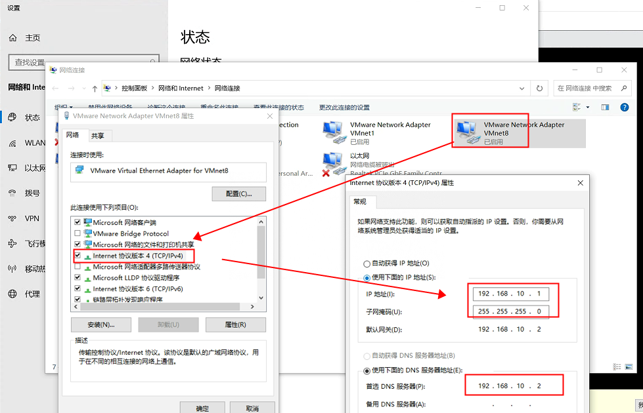The width and height of the screenshot is (643, 413).
Task: Select Ethernet icon in Settings sidebar
Action: point(12,168)
